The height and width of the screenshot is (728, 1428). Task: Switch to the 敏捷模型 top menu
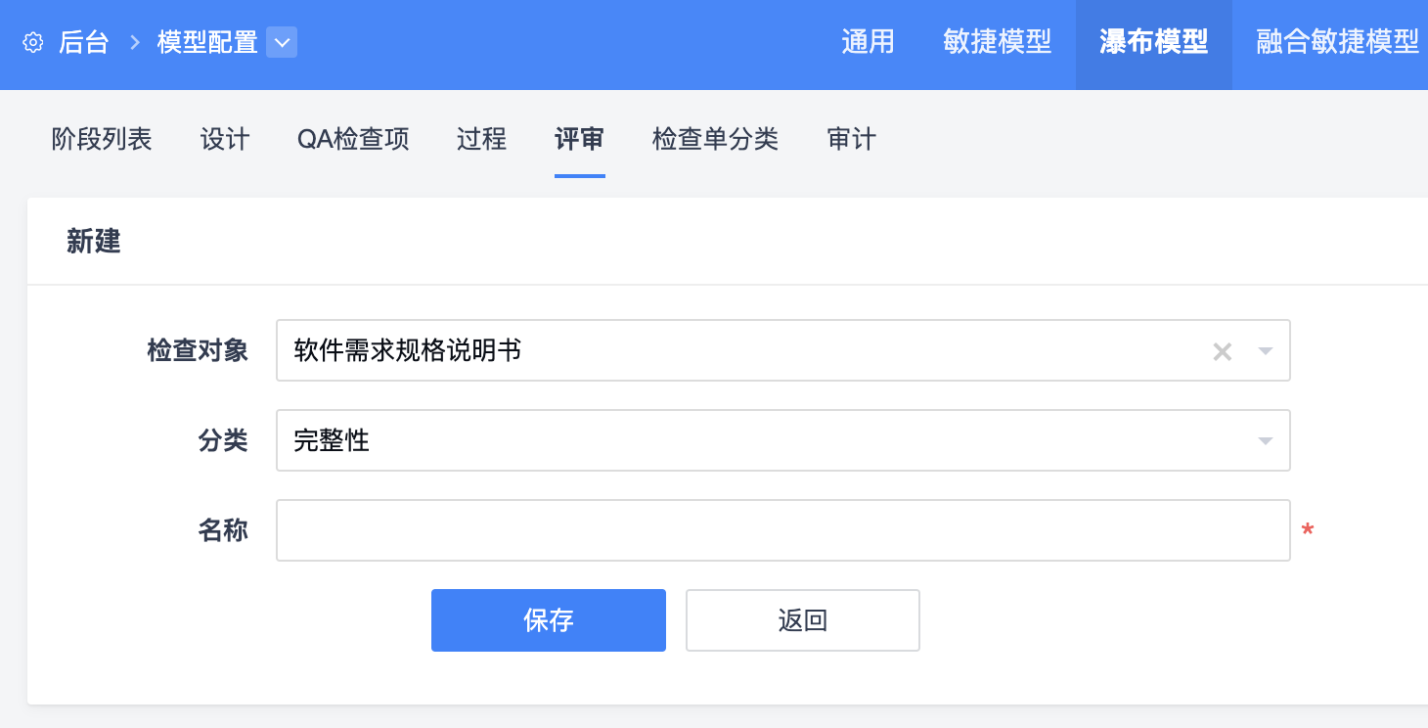tap(997, 42)
